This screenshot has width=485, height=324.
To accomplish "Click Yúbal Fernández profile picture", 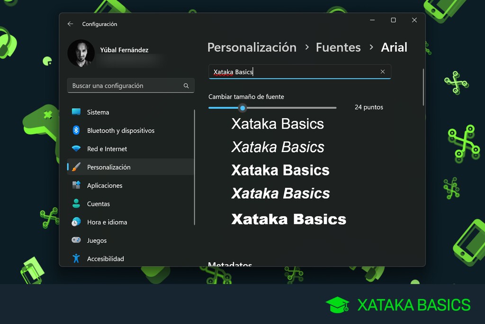I will tap(81, 53).
